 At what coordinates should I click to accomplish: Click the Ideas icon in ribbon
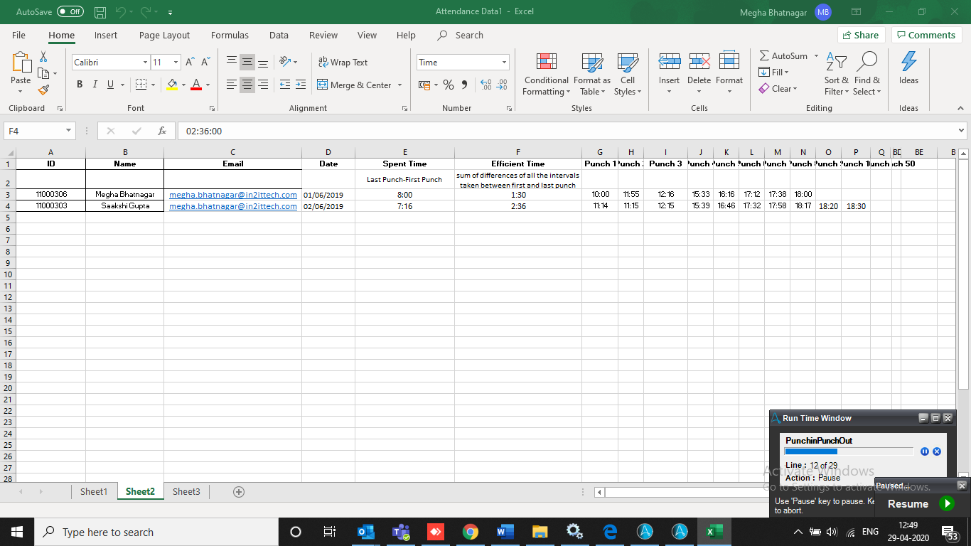(908, 69)
